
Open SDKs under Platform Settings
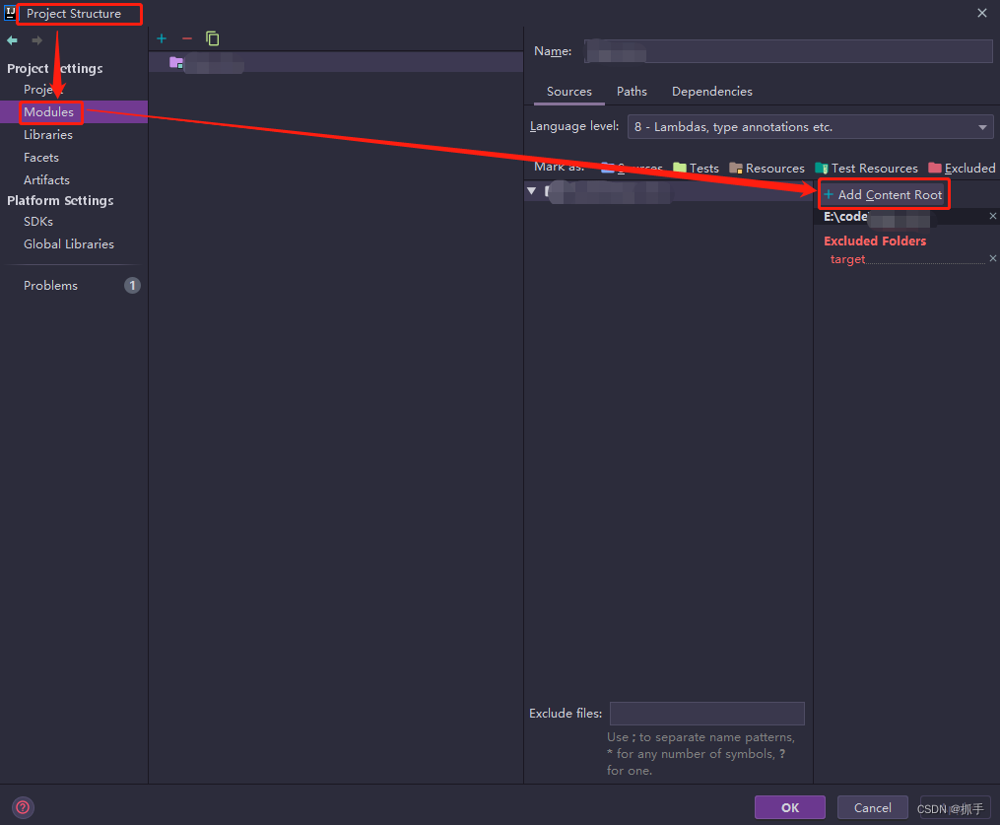point(38,222)
